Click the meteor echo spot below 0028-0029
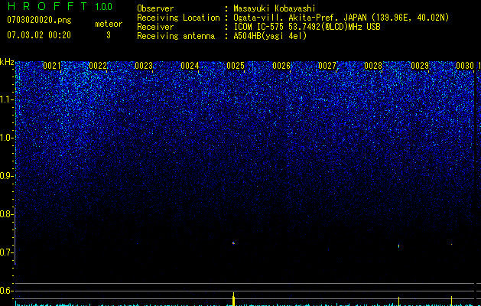This screenshot has width=481, height=306. tap(398, 246)
